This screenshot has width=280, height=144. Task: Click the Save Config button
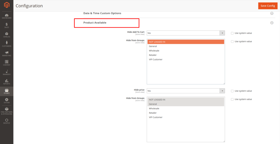tap(267, 6)
